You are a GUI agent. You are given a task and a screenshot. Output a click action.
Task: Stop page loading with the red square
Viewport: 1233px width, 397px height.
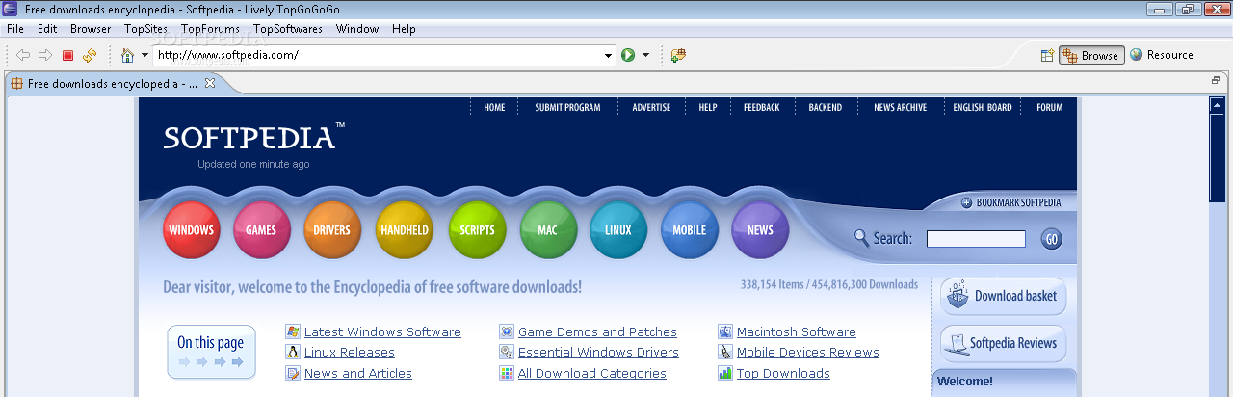[x=67, y=55]
